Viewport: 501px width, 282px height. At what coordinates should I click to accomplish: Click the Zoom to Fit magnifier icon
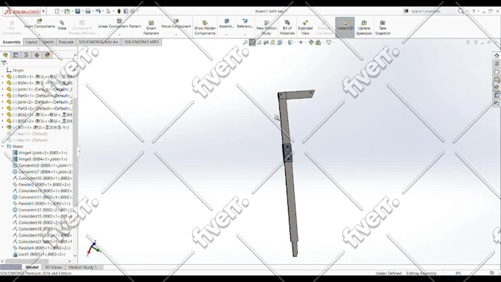point(245,43)
